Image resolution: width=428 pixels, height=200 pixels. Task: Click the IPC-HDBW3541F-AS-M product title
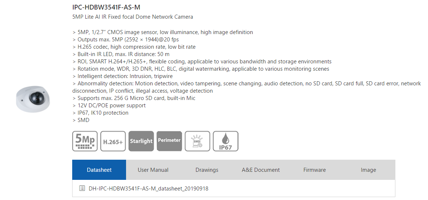106,7
